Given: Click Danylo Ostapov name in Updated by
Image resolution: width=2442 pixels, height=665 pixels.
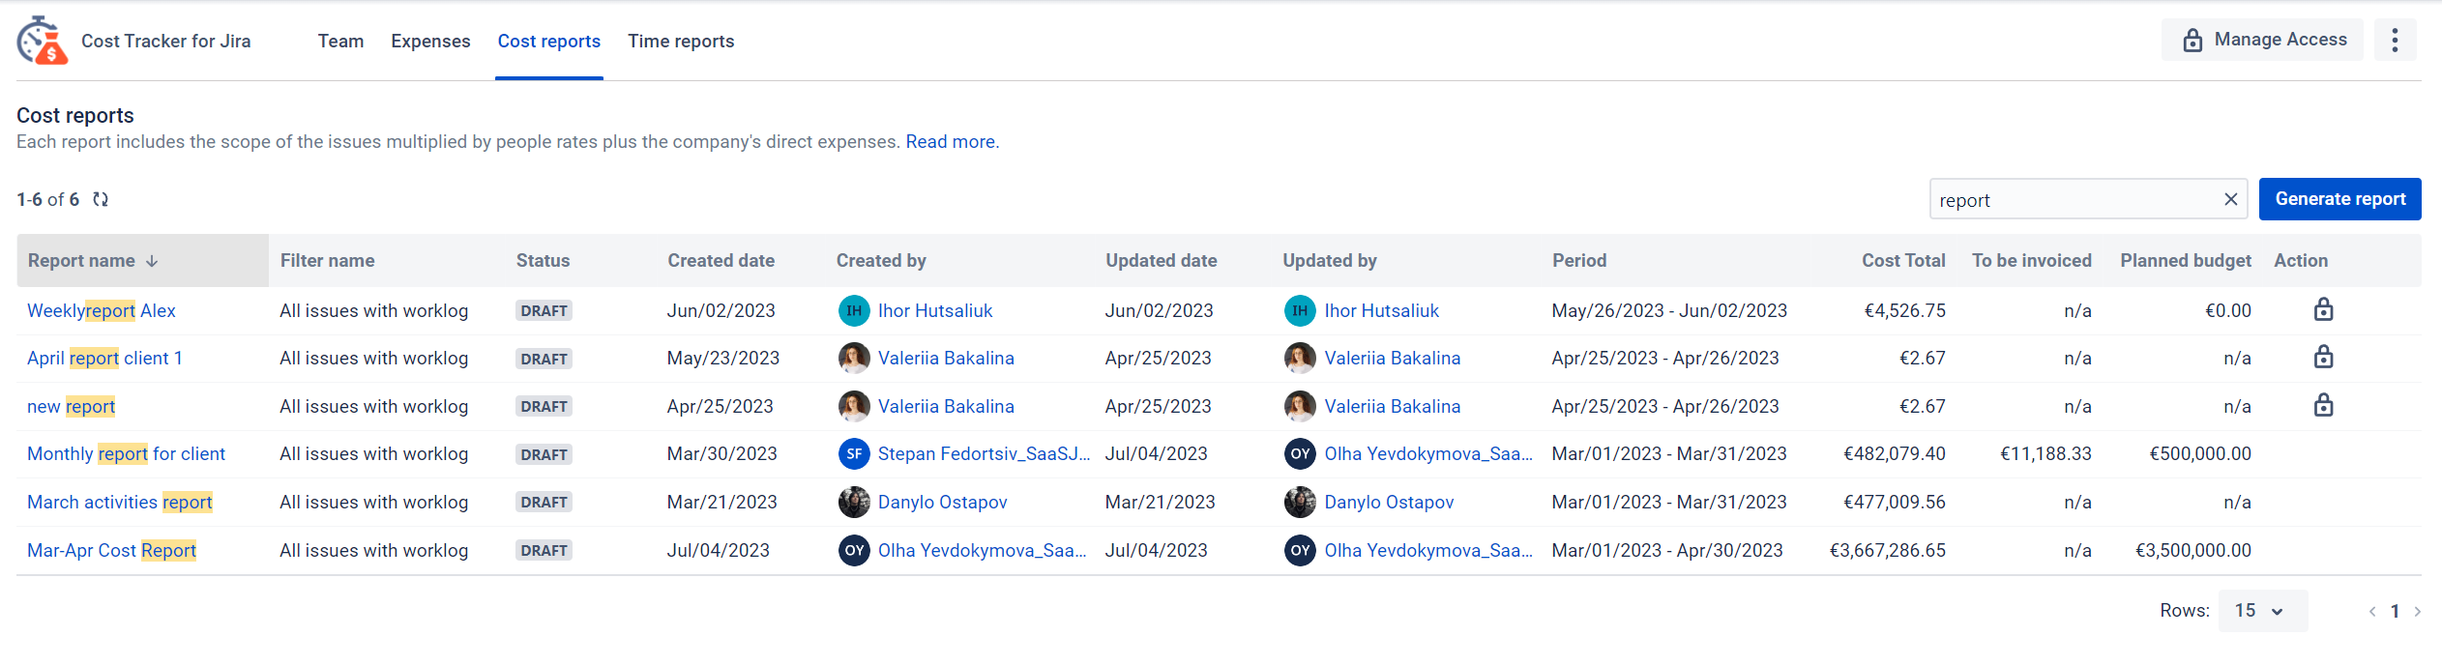Looking at the screenshot, I should (1389, 502).
